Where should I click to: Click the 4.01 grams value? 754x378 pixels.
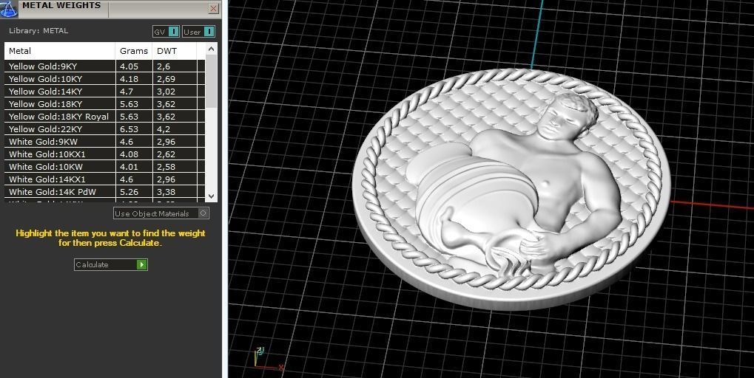(x=129, y=167)
